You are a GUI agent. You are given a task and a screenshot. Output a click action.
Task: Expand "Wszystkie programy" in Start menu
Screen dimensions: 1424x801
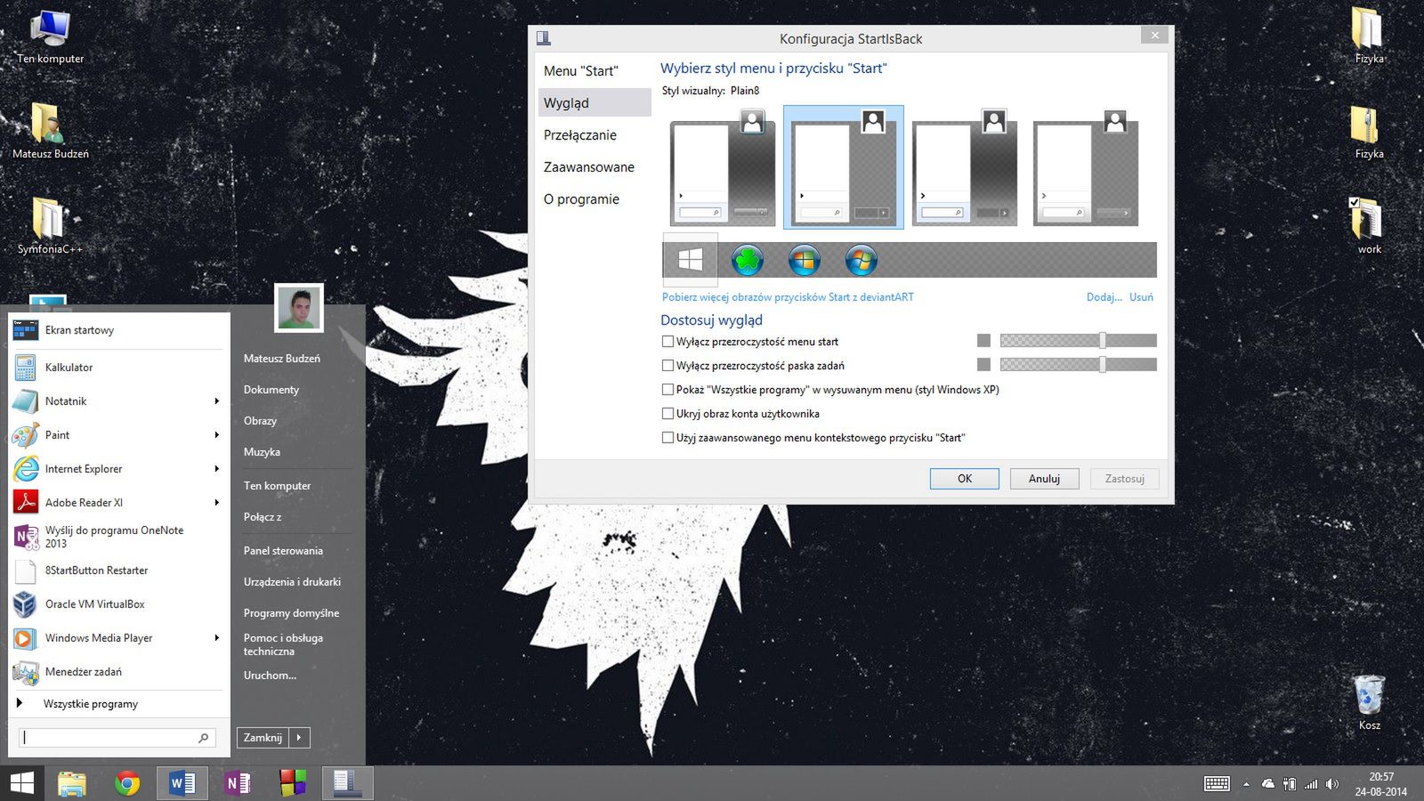(90, 704)
